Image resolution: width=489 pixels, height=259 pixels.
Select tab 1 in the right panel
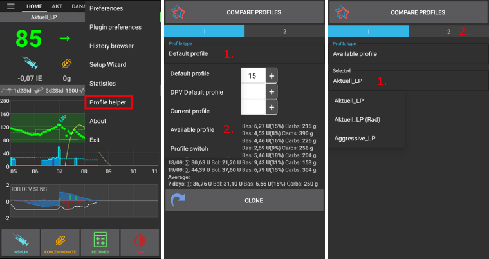click(368, 31)
